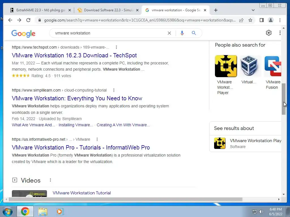This screenshot has width=290, height=217.
Task: Start voice search with microphone icon
Action: tap(182, 33)
